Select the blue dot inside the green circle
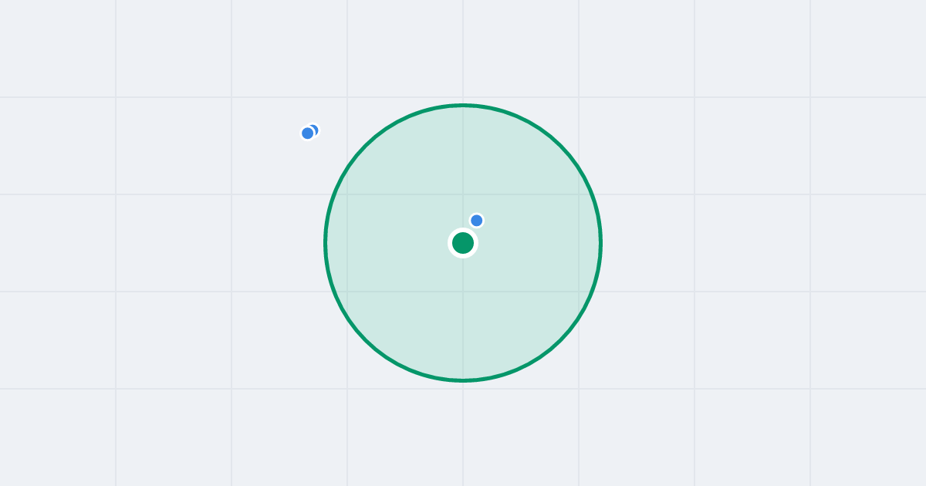Screen dimensions: 926x486 coord(477,221)
